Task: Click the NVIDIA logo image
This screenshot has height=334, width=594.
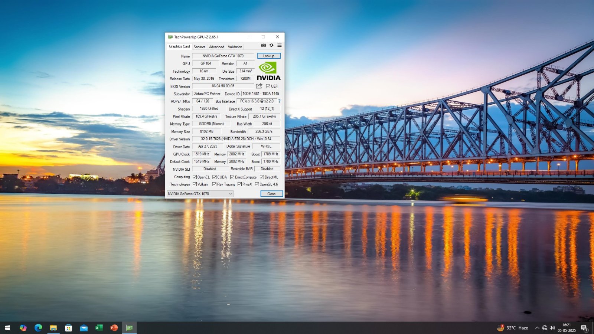Action: (268, 71)
